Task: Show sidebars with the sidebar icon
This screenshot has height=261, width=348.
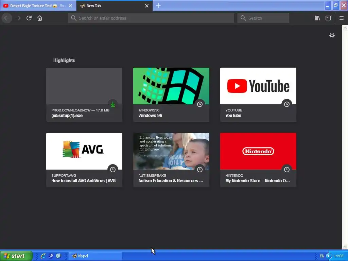Action: tap(328, 18)
